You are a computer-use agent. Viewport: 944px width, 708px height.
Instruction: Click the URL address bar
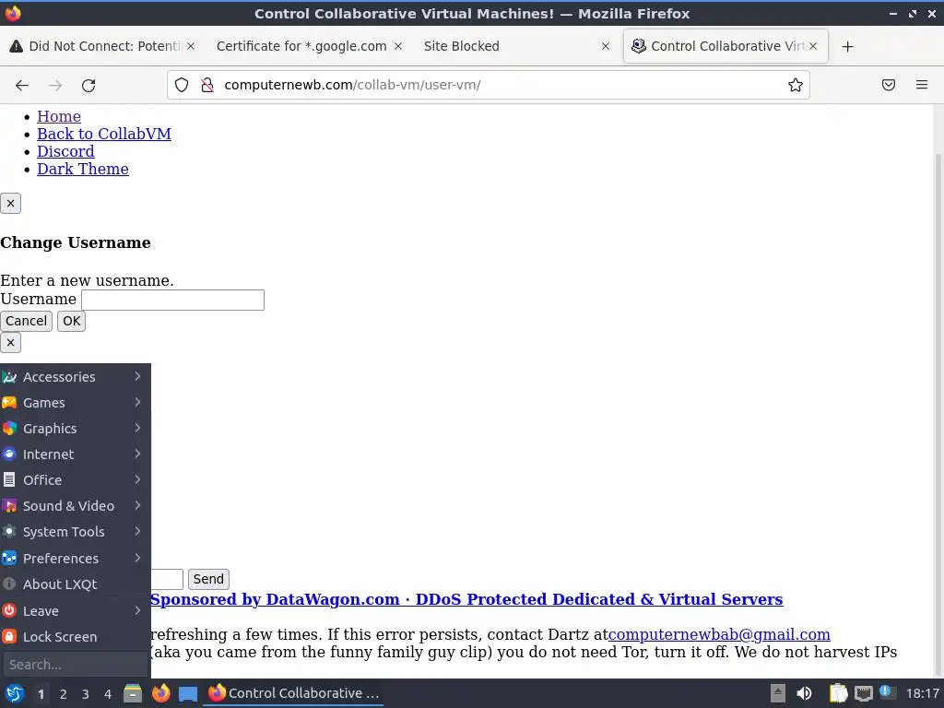pos(489,85)
